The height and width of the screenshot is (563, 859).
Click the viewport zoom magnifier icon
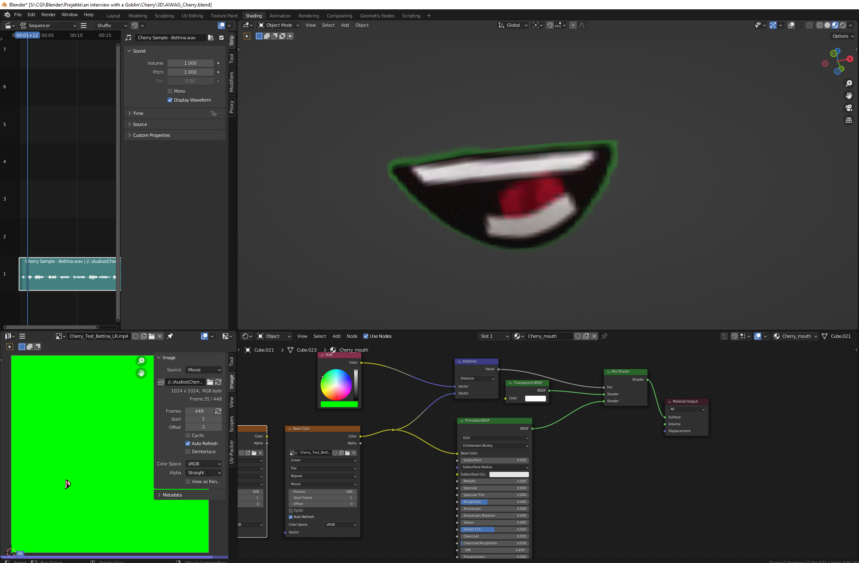(x=848, y=83)
